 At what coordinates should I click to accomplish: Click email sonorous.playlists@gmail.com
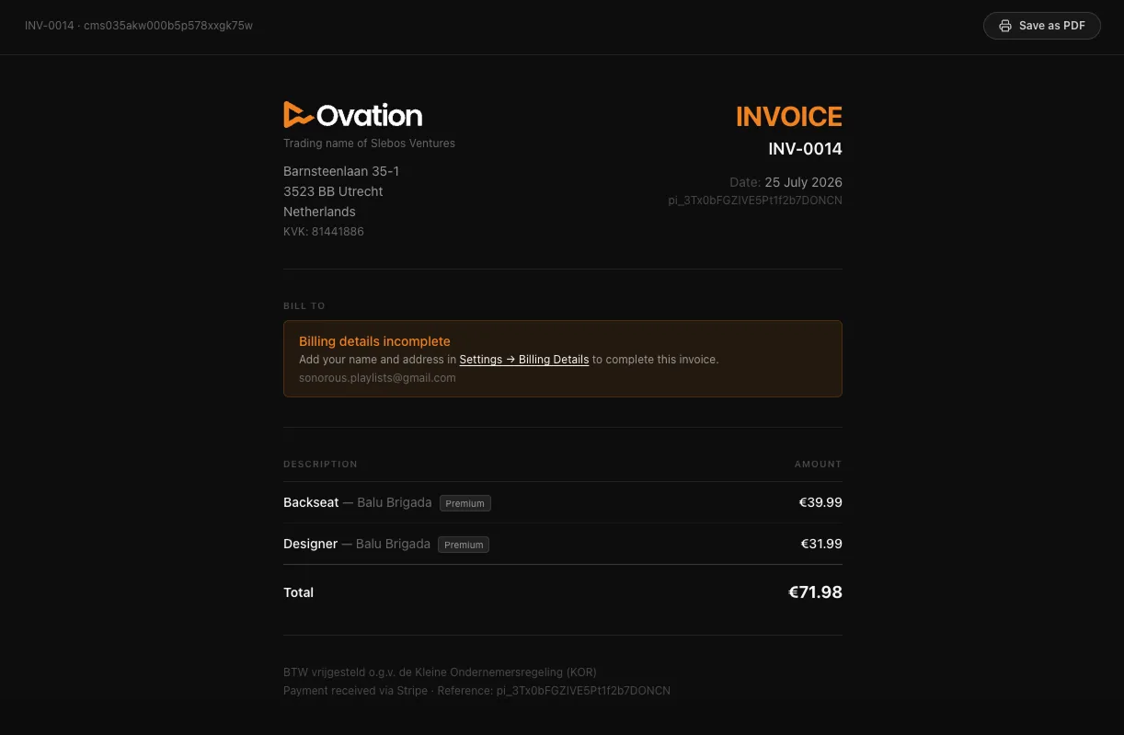coord(377,378)
